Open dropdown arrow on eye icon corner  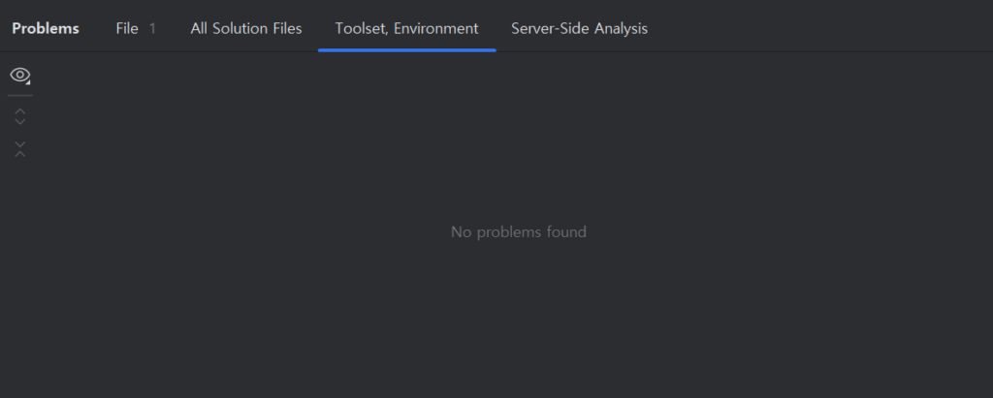coord(28,82)
